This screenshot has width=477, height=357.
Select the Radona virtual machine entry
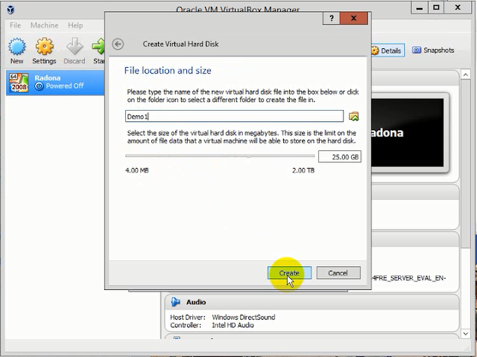click(55, 83)
